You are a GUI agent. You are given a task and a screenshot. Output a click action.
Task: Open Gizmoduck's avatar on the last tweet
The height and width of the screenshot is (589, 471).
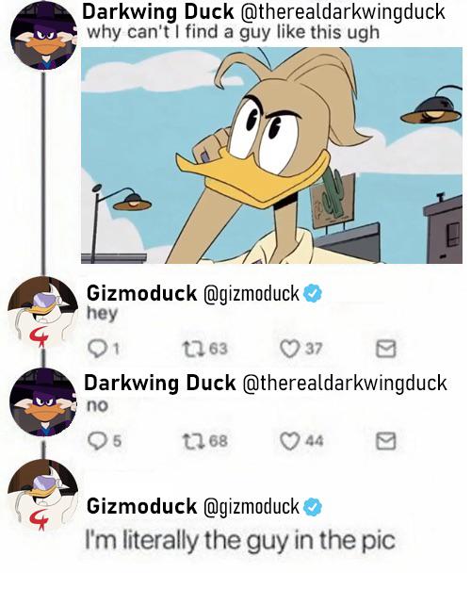(43, 495)
